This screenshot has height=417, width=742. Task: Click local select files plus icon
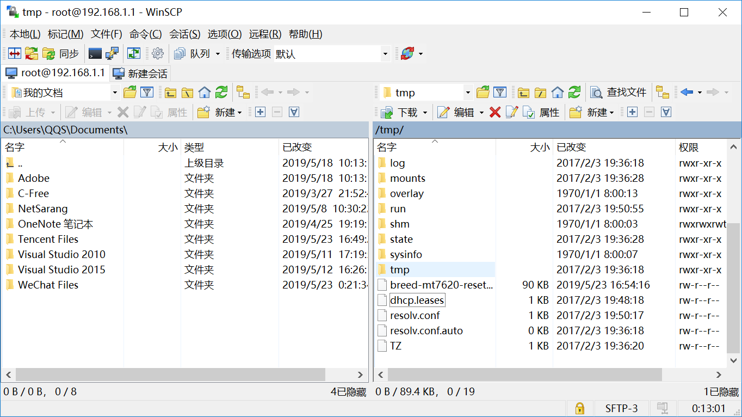(x=260, y=112)
